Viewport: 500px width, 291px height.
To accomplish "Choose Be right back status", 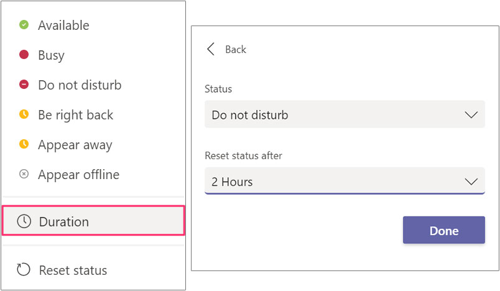I will [75, 115].
